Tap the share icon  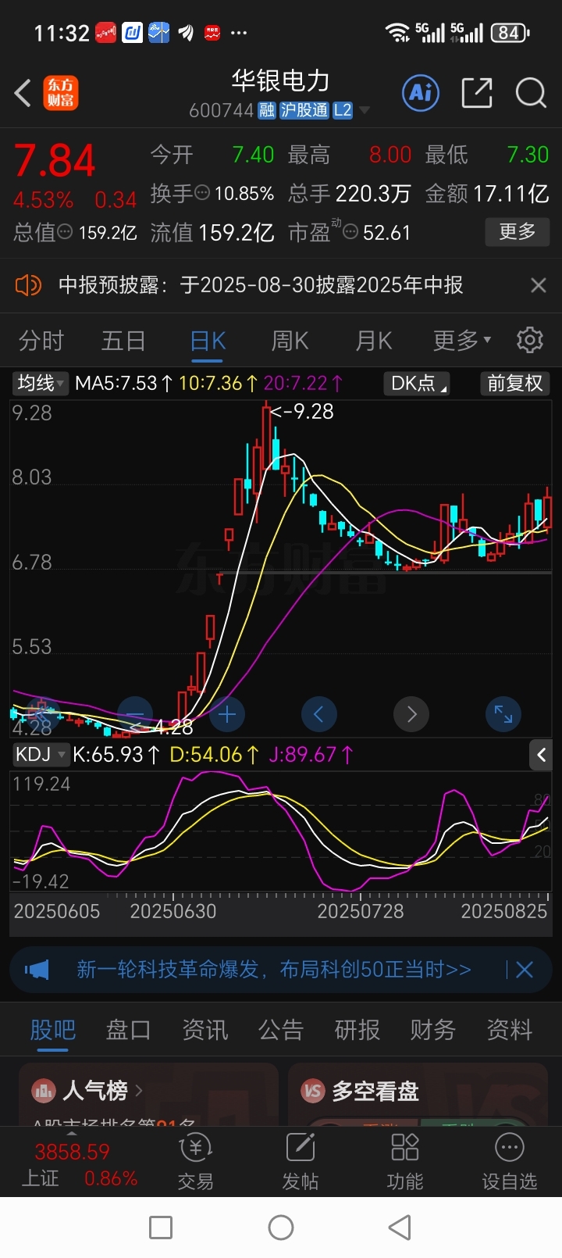[x=477, y=94]
